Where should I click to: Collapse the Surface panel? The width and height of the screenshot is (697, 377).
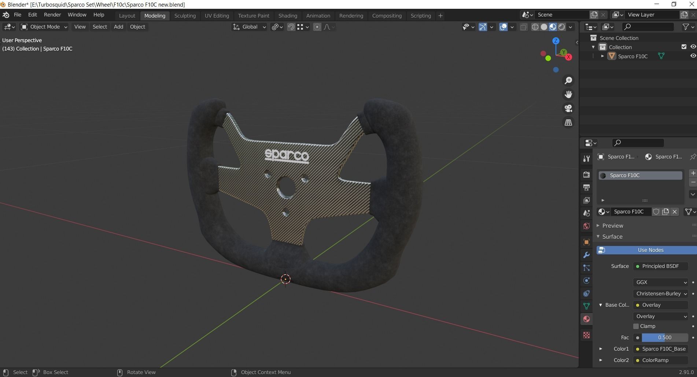598,236
